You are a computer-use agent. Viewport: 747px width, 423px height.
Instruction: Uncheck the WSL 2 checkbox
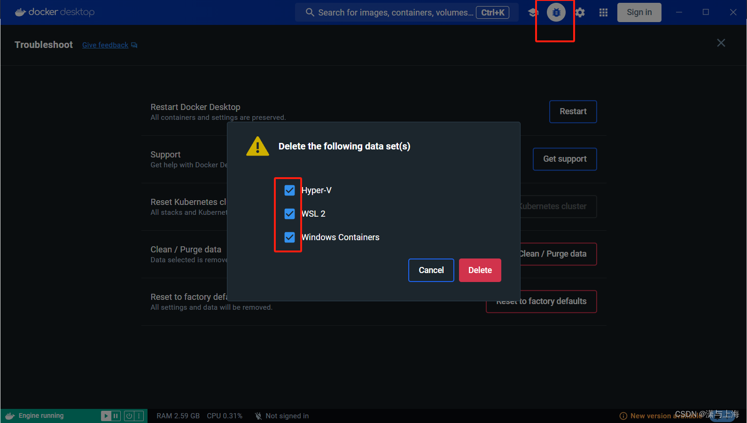(x=289, y=214)
